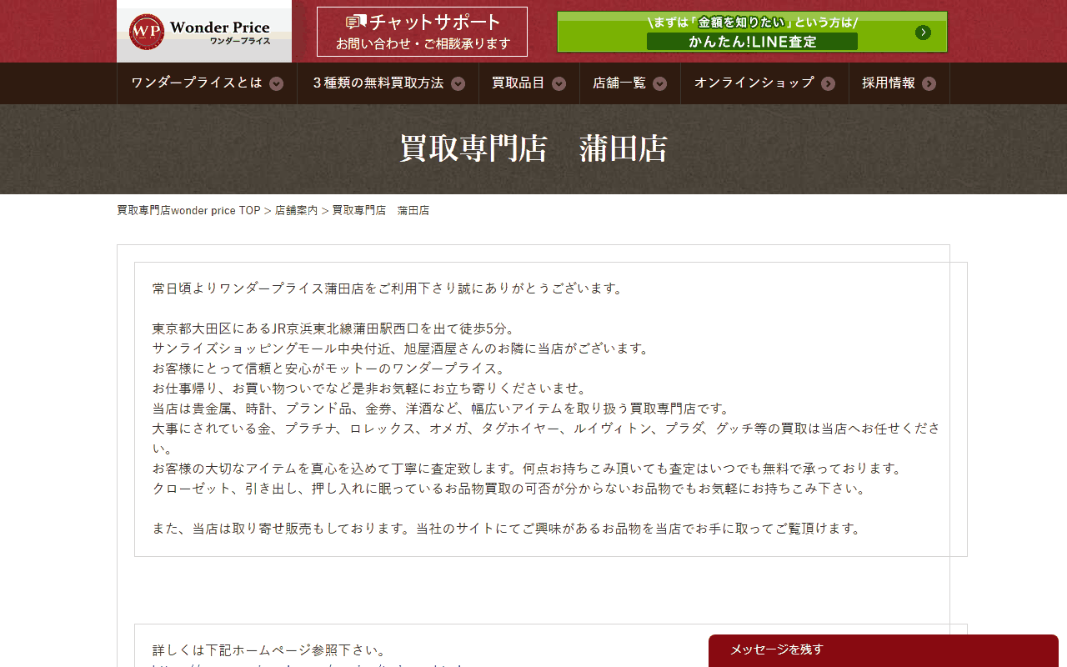
Task: Click the chat bubble icon beside チャットサポート
Action: click(x=356, y=22)
